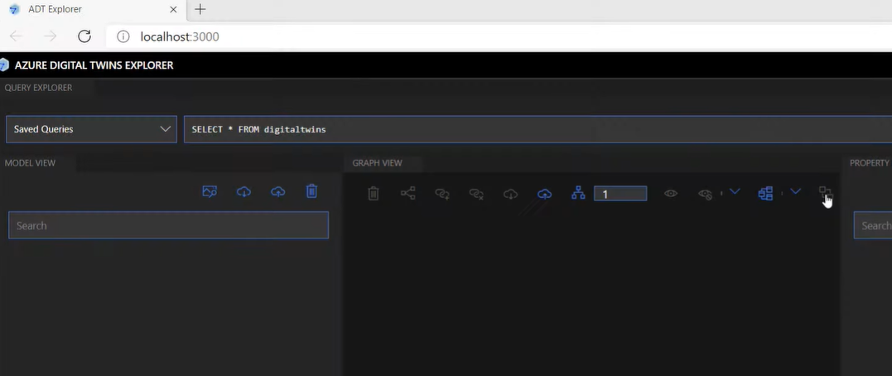Click the browser refresh button
The image size is (892, 376).
pyautogui.click(x=84, y=36)
